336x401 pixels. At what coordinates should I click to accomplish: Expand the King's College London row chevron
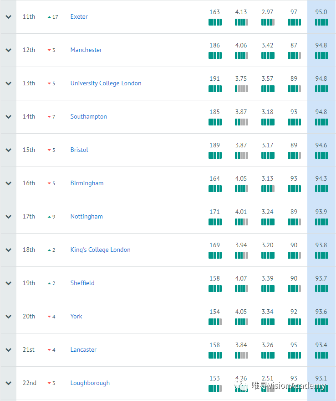click(9, 250)
